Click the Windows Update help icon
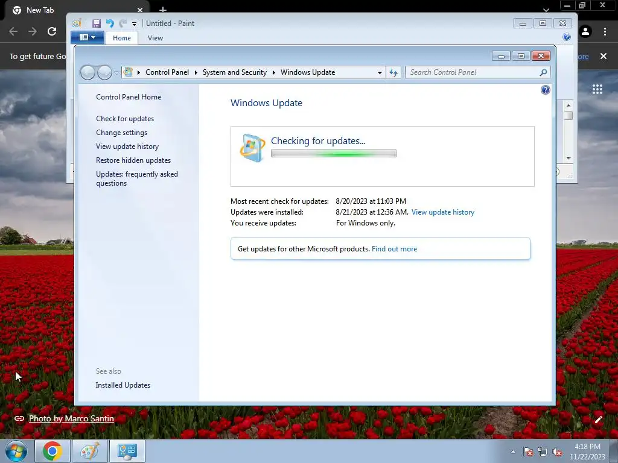This screenshot has width=618, height=463. pyautogui.click(x=545, y=90)
